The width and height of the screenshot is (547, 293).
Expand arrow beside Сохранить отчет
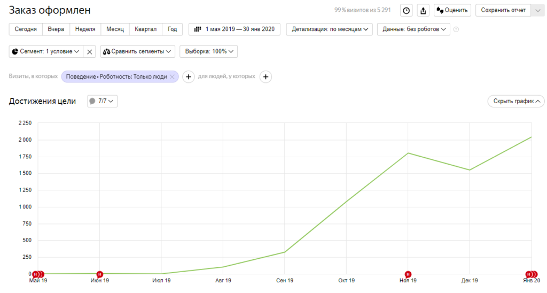(537, 11)
